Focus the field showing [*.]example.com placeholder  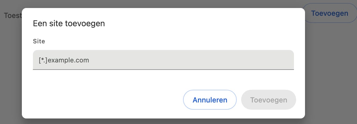(163, 60)
